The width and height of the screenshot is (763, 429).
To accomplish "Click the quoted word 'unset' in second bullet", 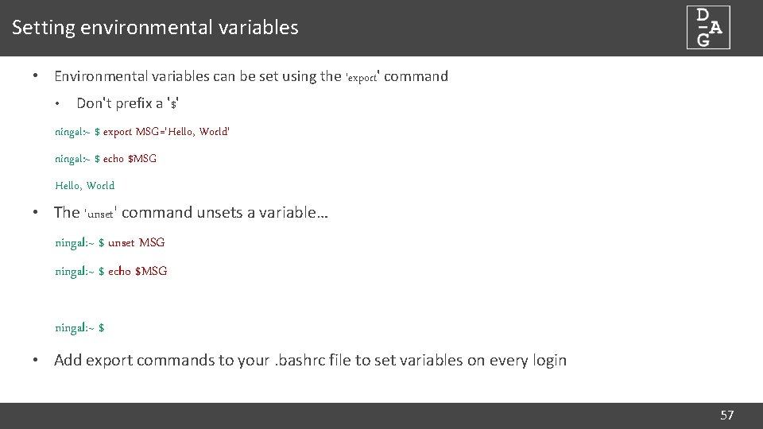I will click(x=100, y=214).
